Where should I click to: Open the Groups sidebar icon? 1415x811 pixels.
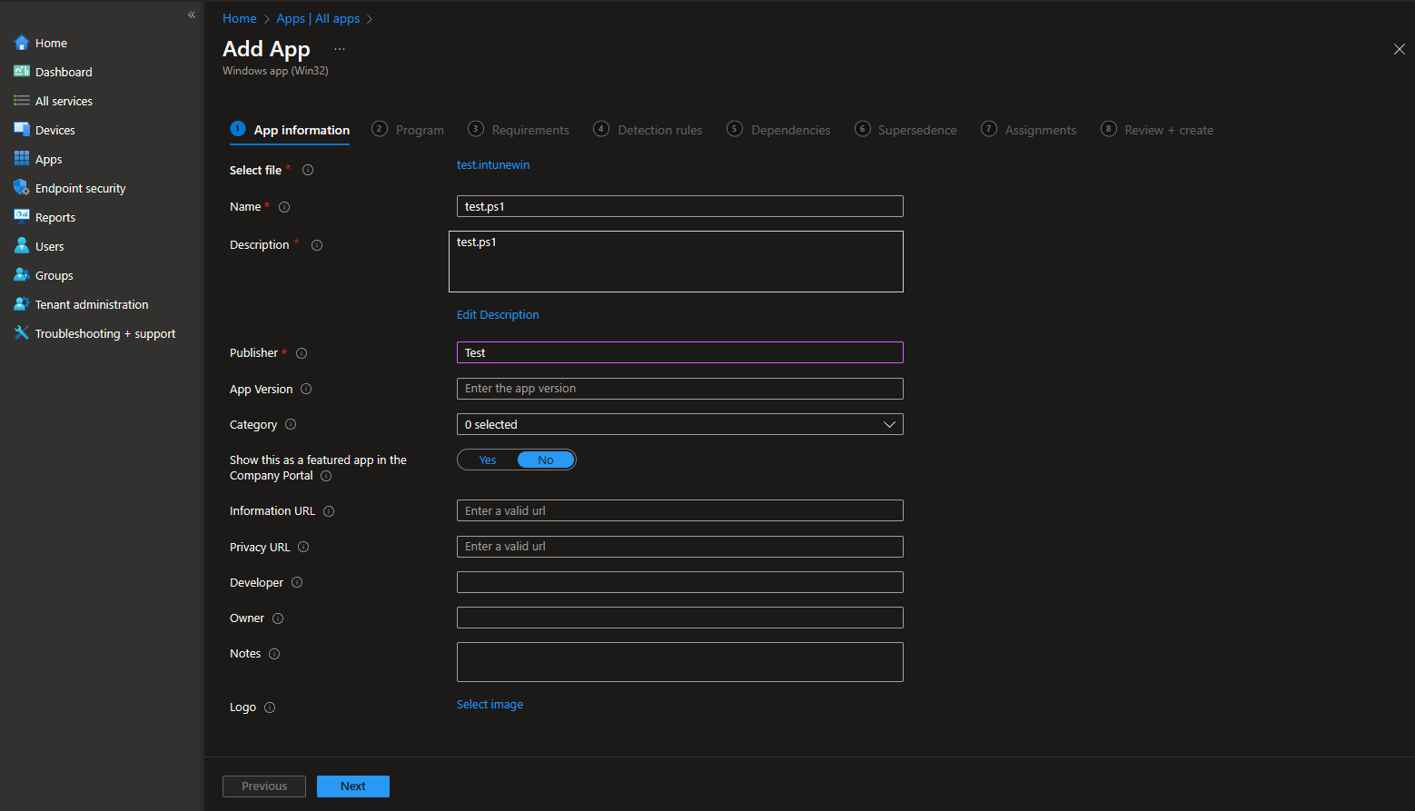click(22, 275)
